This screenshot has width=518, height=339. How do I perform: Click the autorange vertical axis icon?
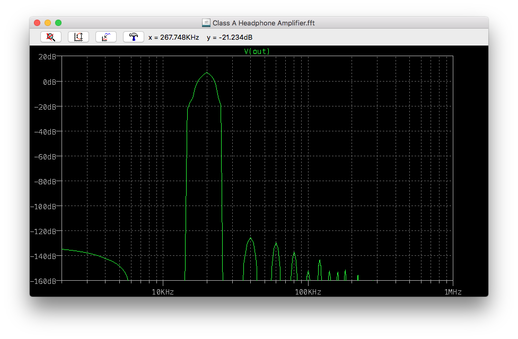coord(78,37)
